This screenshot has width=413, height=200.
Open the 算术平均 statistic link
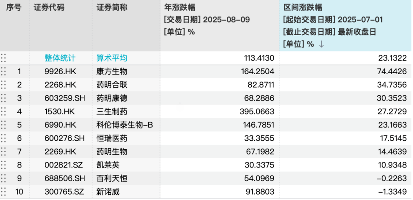click(x=112, y=58)
